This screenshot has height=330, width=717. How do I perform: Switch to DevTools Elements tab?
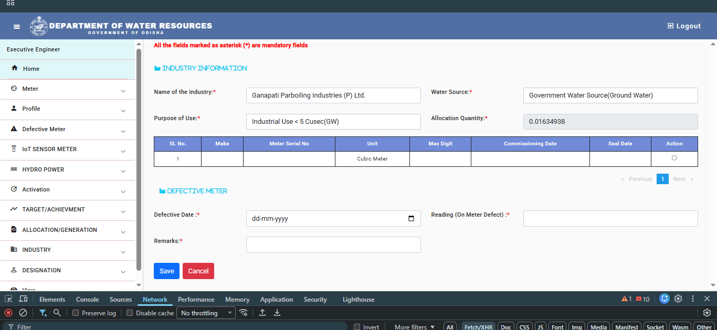(52, 300)
